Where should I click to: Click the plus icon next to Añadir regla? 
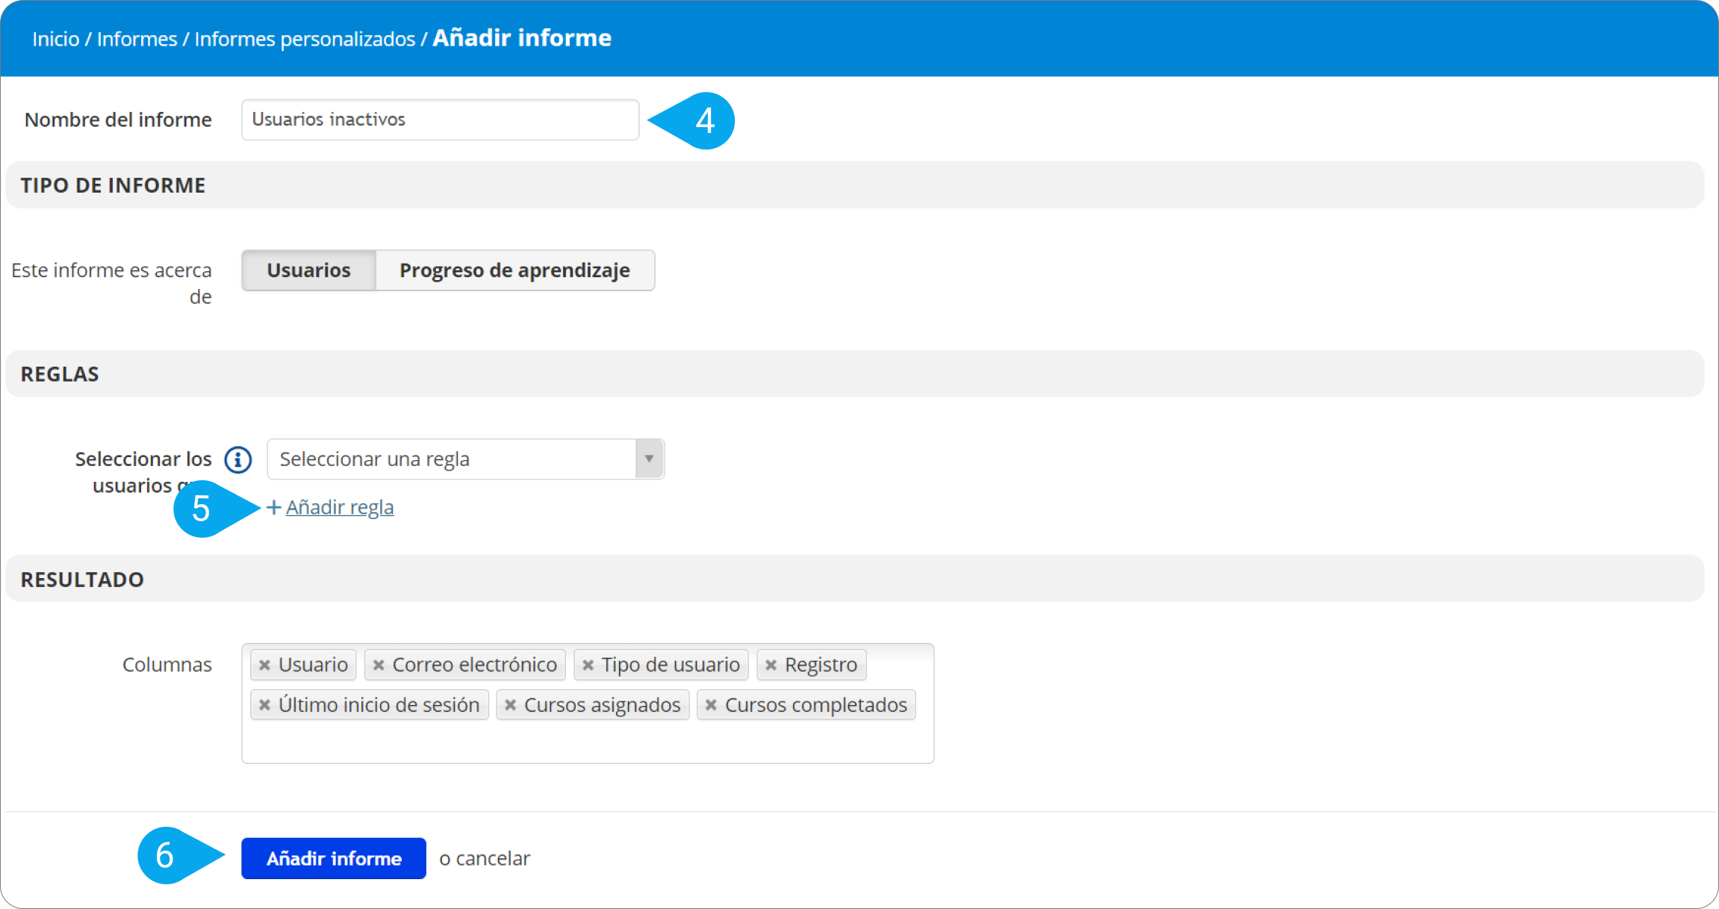click(x=274, y=507)
